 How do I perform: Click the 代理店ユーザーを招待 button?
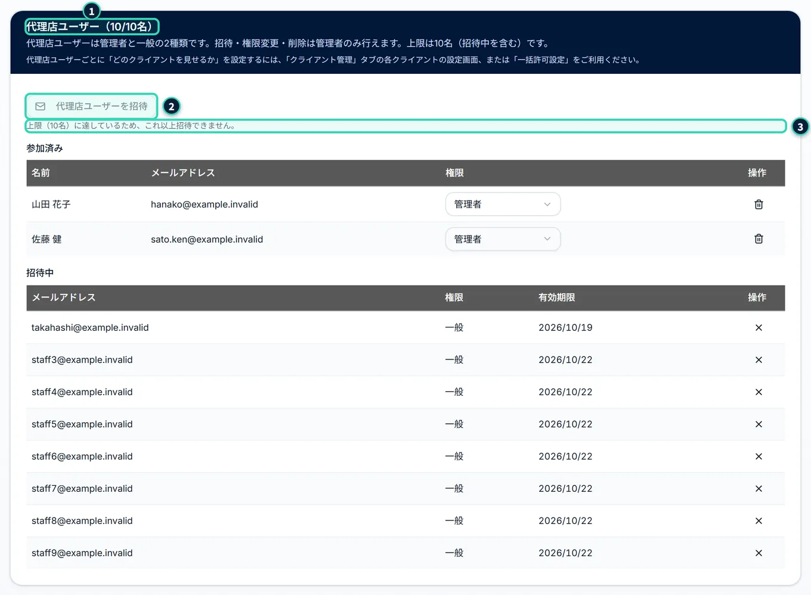[91, 106]
